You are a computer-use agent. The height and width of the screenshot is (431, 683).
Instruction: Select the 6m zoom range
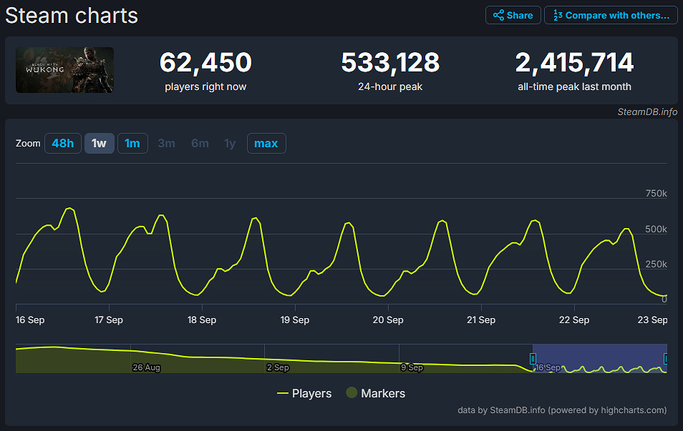point(199,143)
